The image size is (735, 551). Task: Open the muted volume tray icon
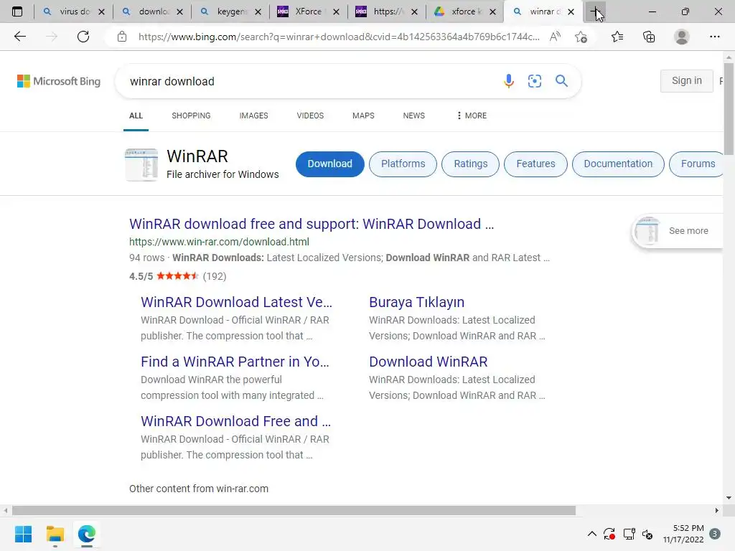pos(647,534)
